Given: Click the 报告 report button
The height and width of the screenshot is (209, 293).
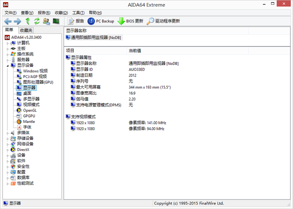Looking at the screenshot, I should click(x=76, y=21).
